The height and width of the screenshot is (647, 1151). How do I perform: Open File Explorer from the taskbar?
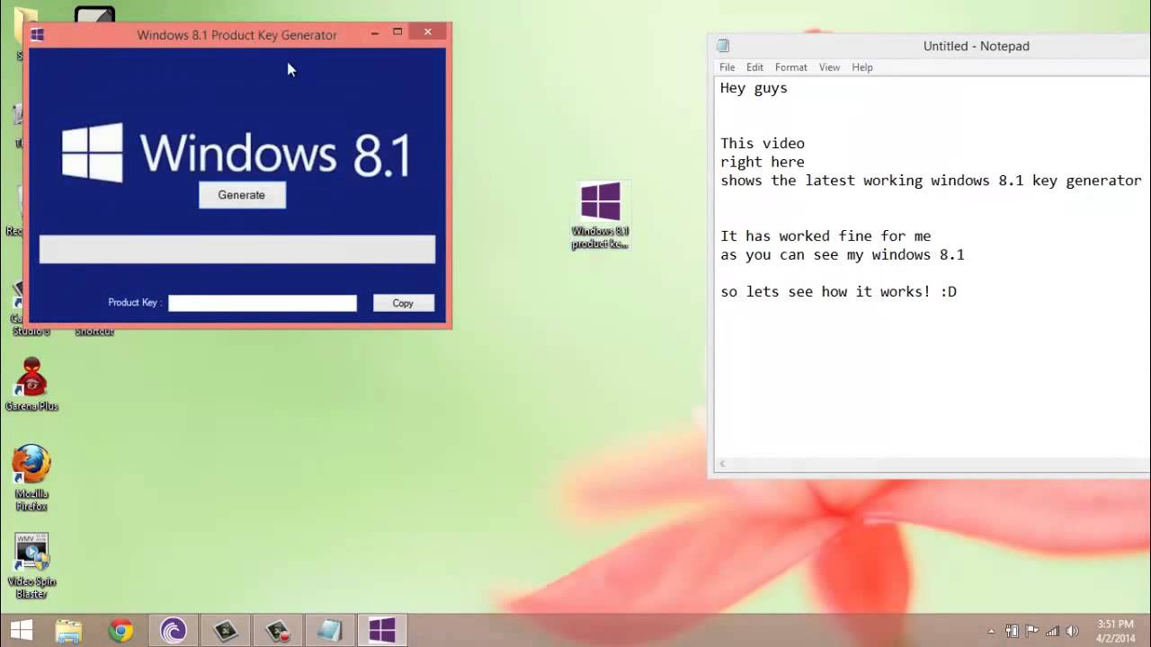[69, 631]
